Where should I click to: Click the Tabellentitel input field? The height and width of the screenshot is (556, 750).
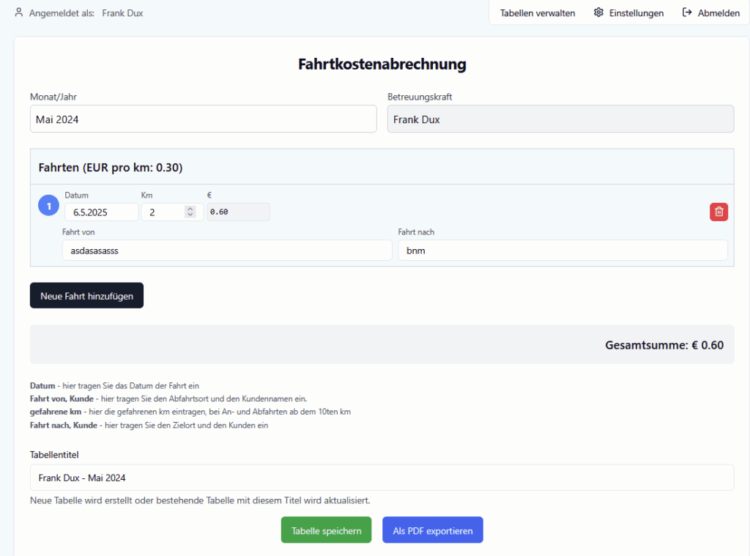point(382,478)
